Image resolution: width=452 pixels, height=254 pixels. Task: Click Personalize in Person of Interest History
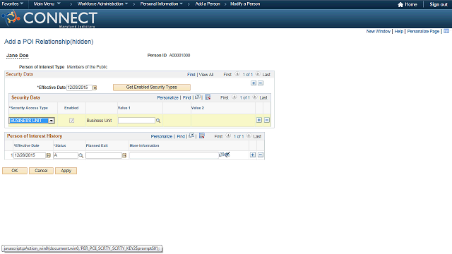[162, 136]
